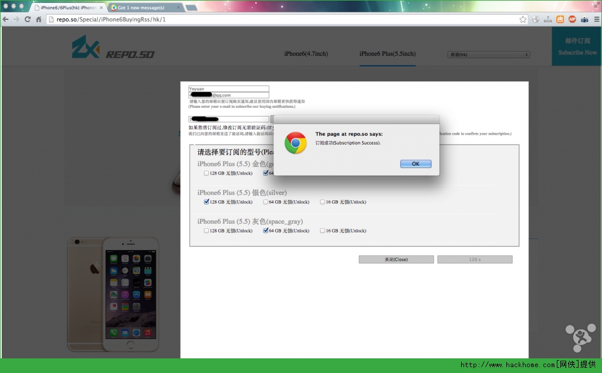This screenshot has height=373, width=602.
Task: Click OK in the Subscription Success dialog
Action: [416, 164]
